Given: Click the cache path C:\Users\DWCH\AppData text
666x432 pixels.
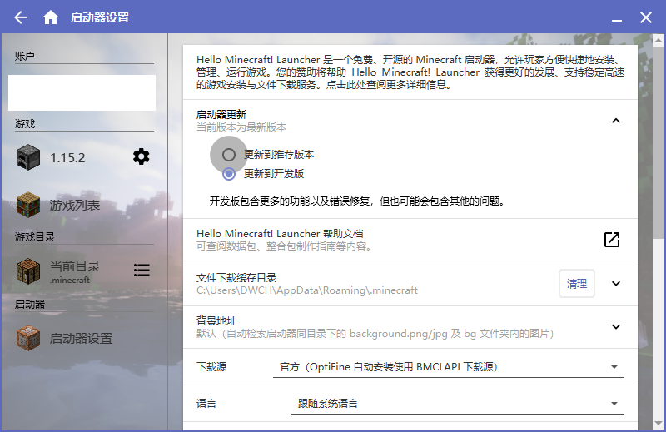Looking at the screenshot, I should 306,290.
